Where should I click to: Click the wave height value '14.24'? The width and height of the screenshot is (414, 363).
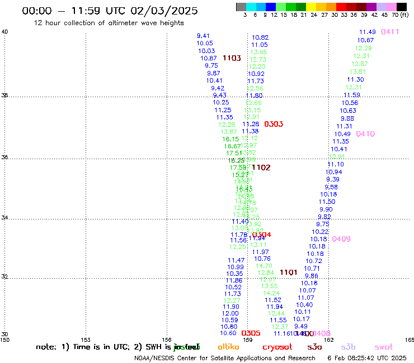click(271, 293)
